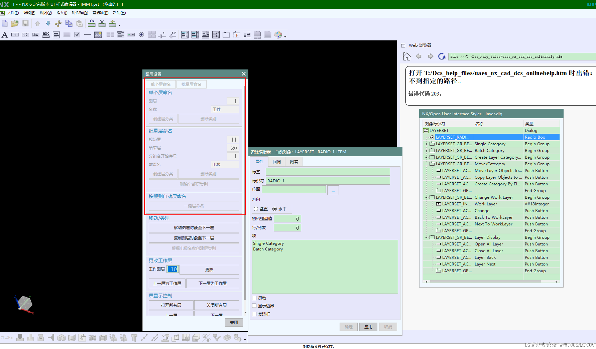This screenshot has width=596, height=349.
Task: Save the dialog with the floppy disk icon
Action: click(x=25, y=23)
